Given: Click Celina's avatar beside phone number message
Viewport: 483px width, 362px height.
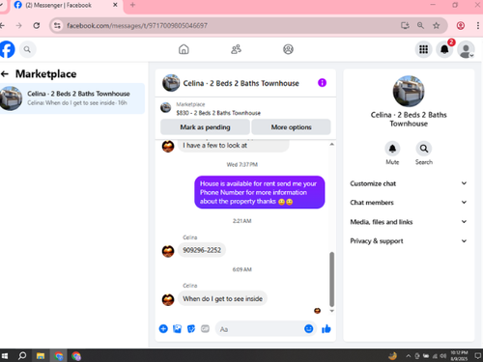Looking at the screenshot, I should (168, 251).
